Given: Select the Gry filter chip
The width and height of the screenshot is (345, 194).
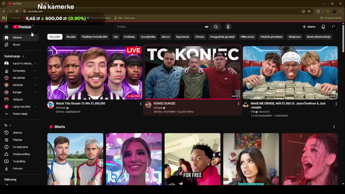Looking at the screenshot, I should point(116,37).
